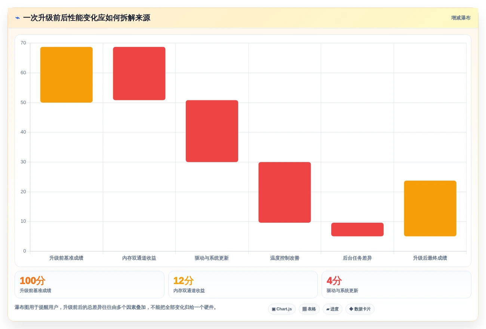486x329 pixels.
Task: Click the red 温度控制改善 bar
Action: click(x=284, y=192)
